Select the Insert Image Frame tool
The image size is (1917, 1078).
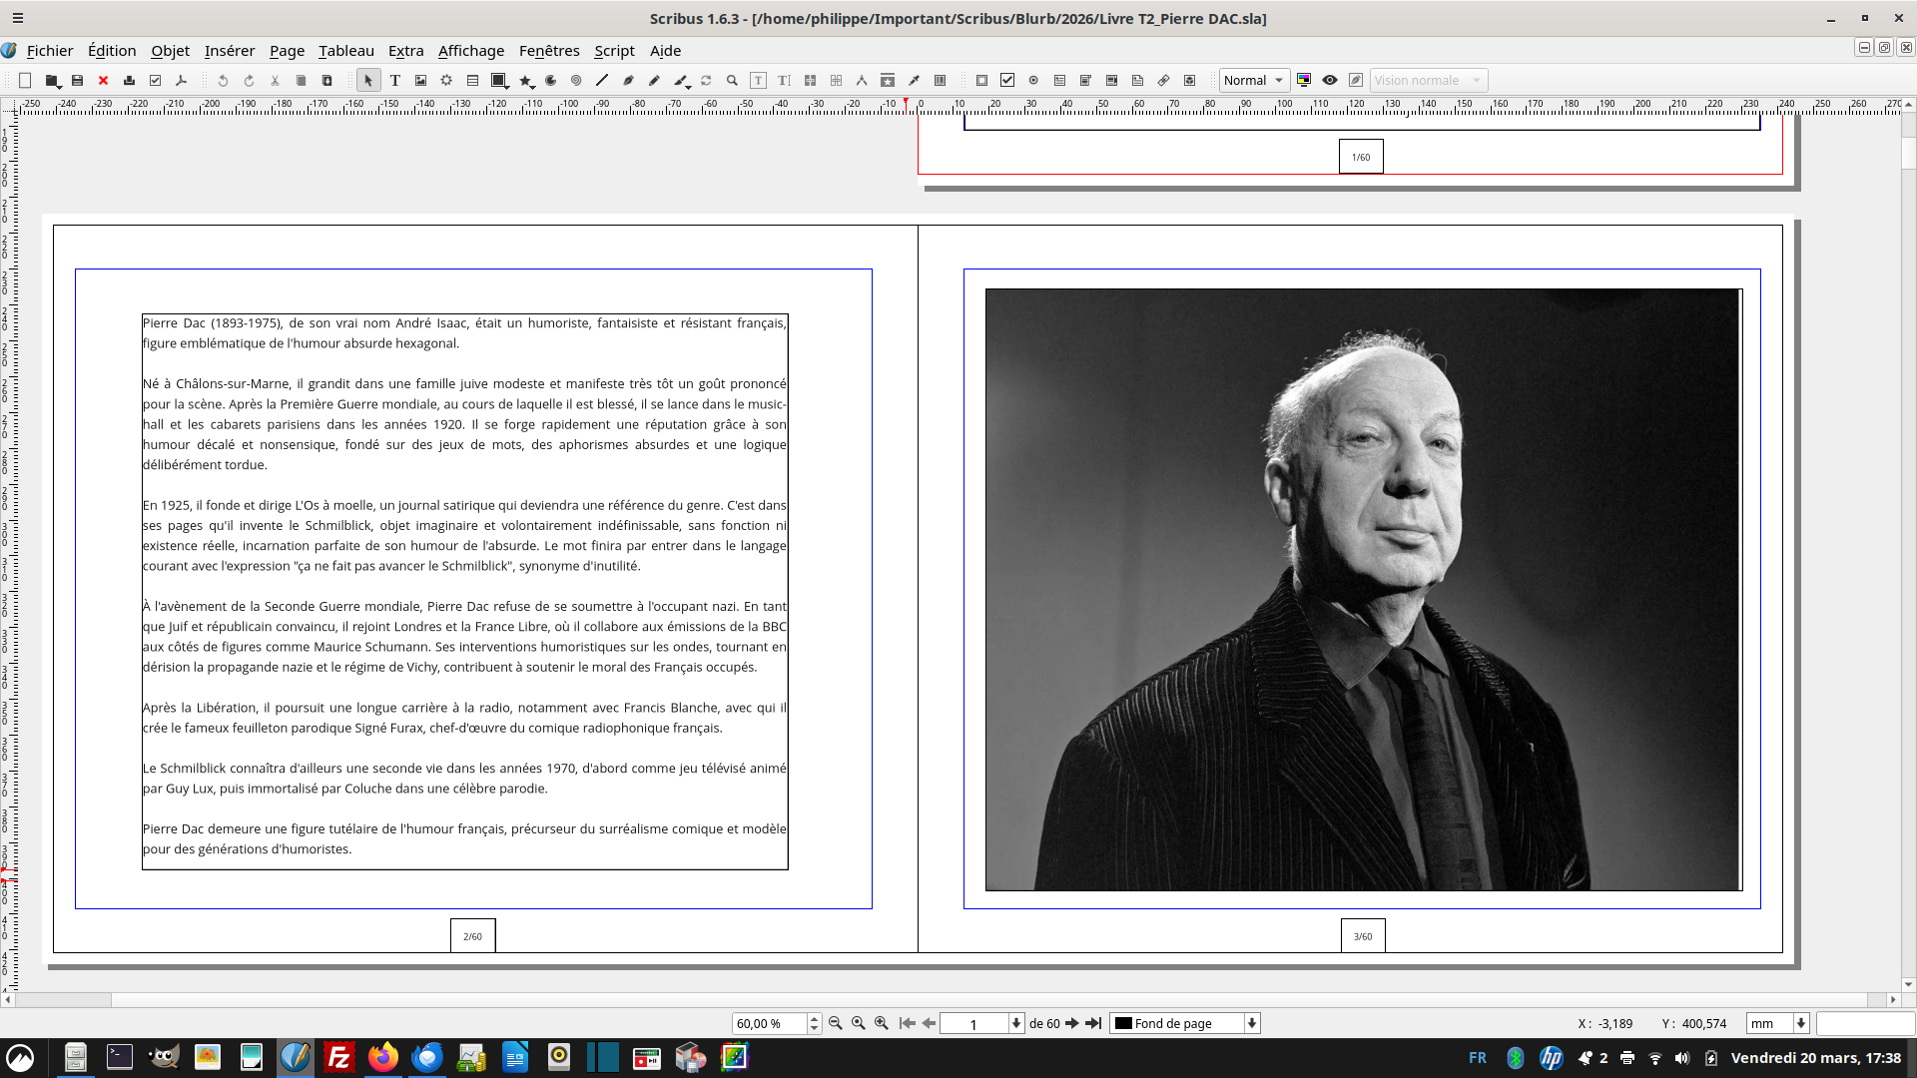coord(420,80)
